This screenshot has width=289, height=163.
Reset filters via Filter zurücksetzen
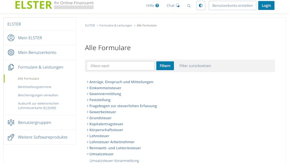[195, 66]
